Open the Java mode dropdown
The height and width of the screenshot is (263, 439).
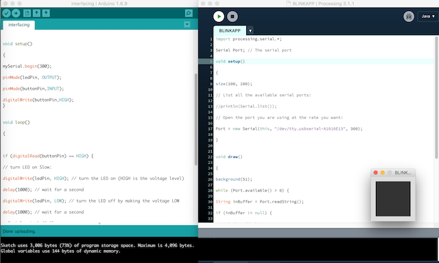tap(428, 16)
